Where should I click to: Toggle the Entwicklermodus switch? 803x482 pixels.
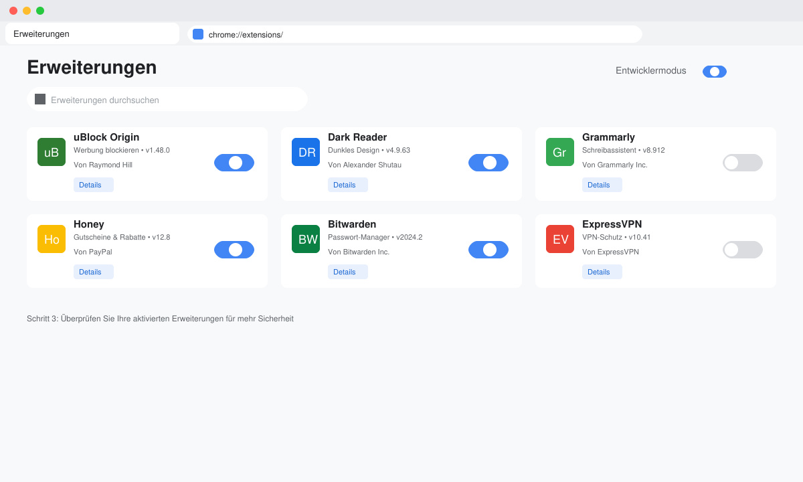[715, 72]
